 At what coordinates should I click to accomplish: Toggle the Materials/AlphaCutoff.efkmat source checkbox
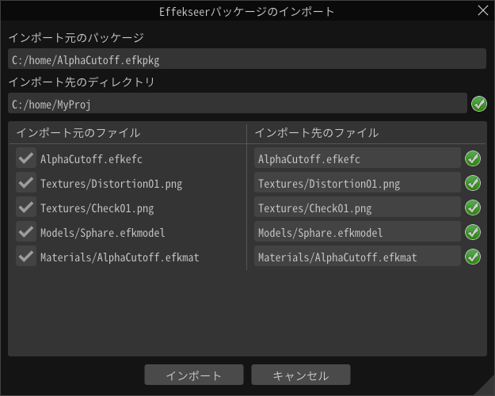point(26,256)
